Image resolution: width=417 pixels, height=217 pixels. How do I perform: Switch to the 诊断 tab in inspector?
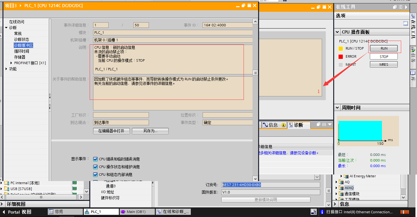[x=298, y=125]
